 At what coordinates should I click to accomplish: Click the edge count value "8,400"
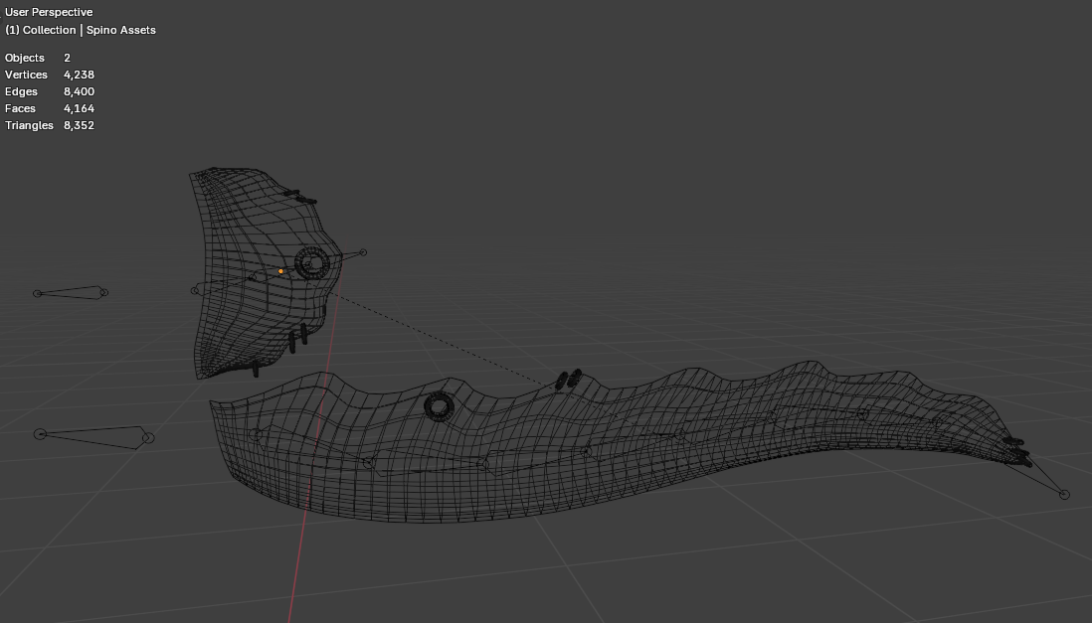(79, 91)
